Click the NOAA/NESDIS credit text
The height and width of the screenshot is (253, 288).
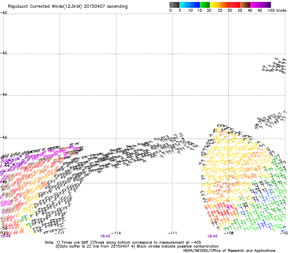coord(229,251)
